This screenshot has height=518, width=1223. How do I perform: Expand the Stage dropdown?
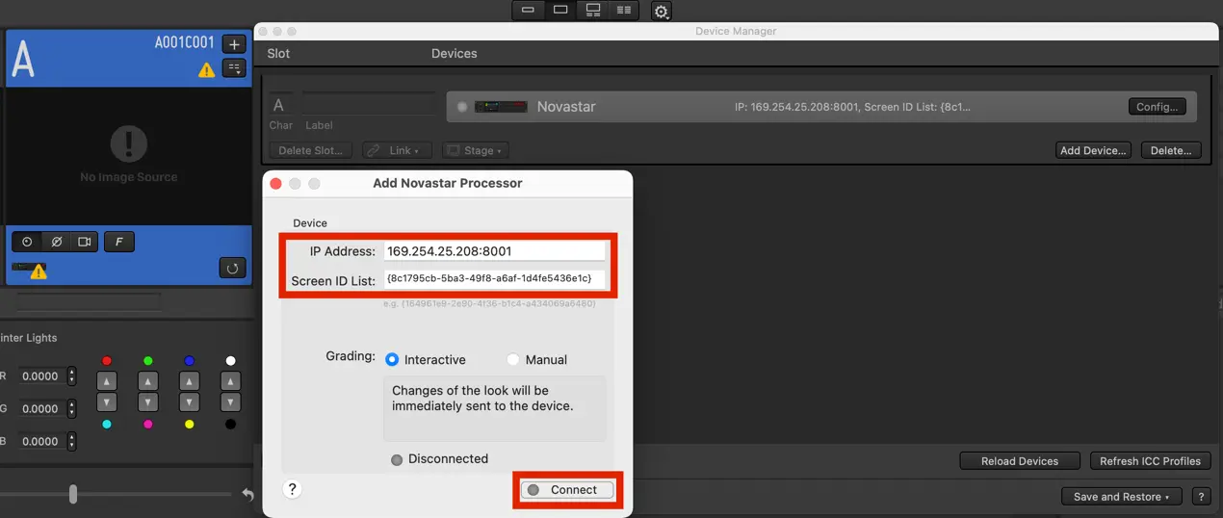pos(476,150)
